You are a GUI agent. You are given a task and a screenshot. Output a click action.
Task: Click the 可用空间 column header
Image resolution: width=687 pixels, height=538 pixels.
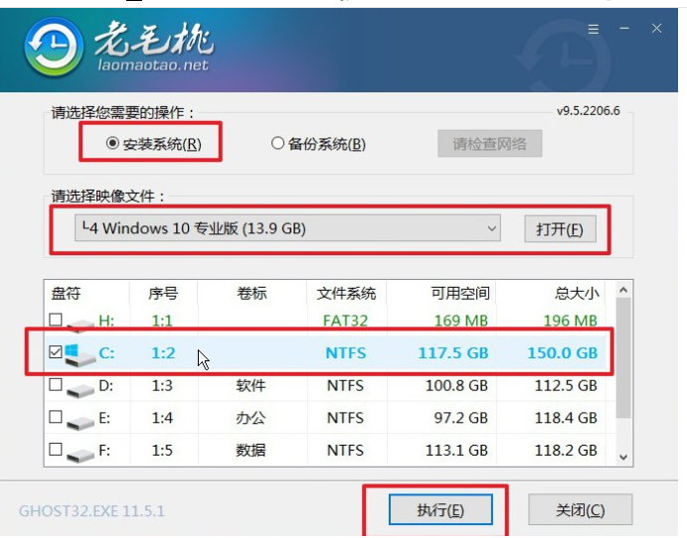(x=460, y=293)
